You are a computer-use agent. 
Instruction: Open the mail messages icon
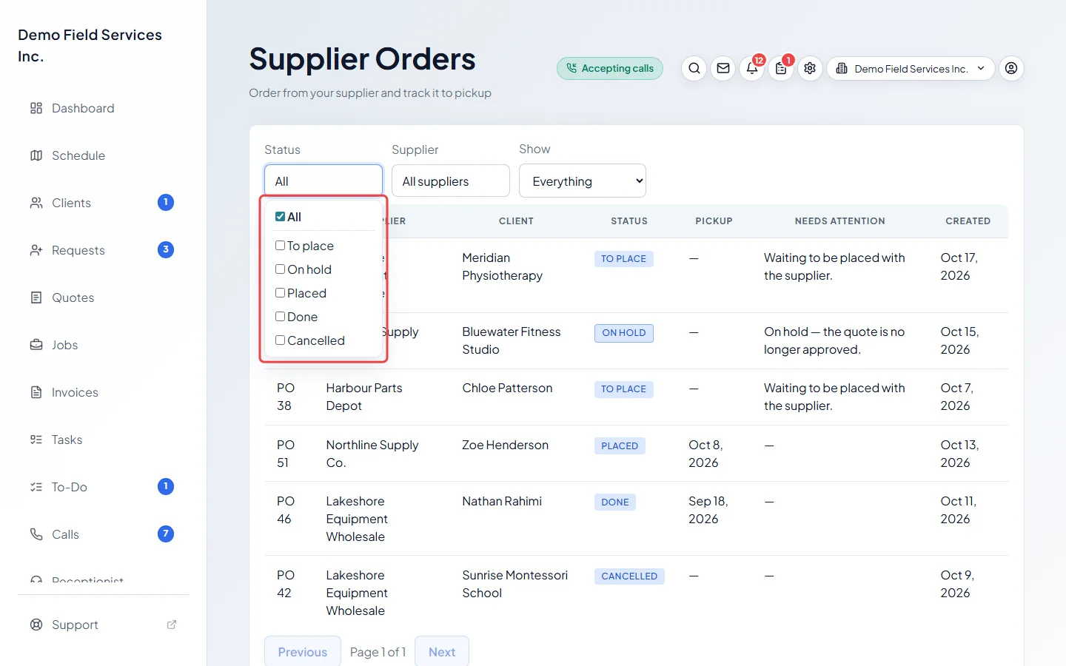pos(723,69)
